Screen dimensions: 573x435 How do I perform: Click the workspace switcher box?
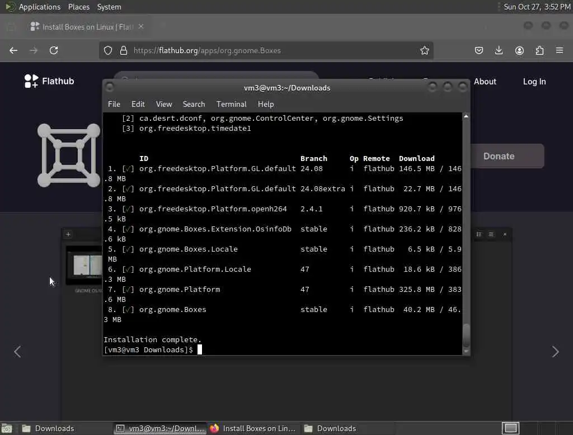click(510, 428)
